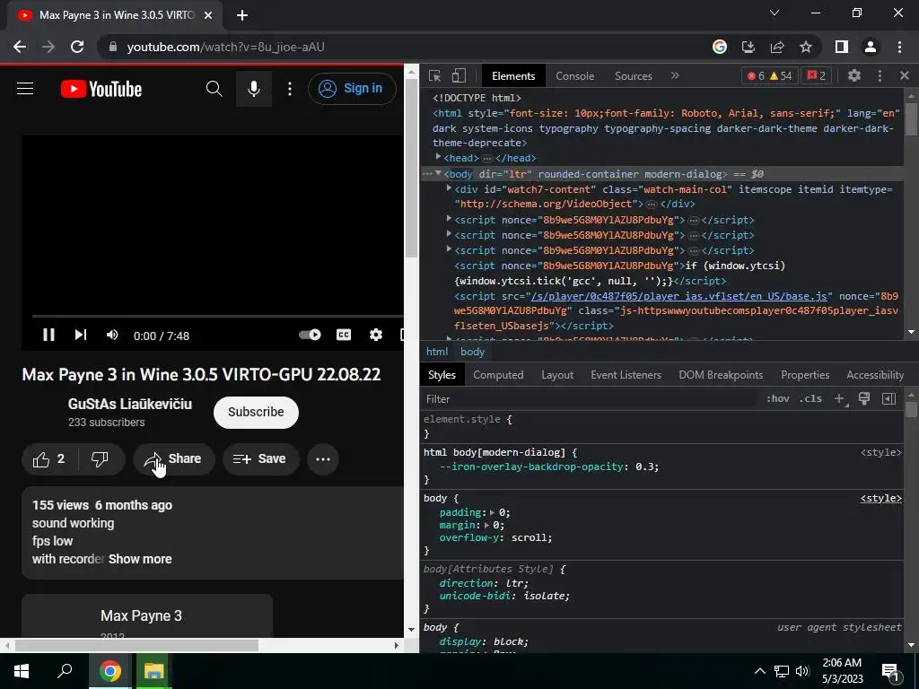This screenshot has height=689, width=919.
Task: Show more DevTools tabs chevron
Action: coord(675,75)
